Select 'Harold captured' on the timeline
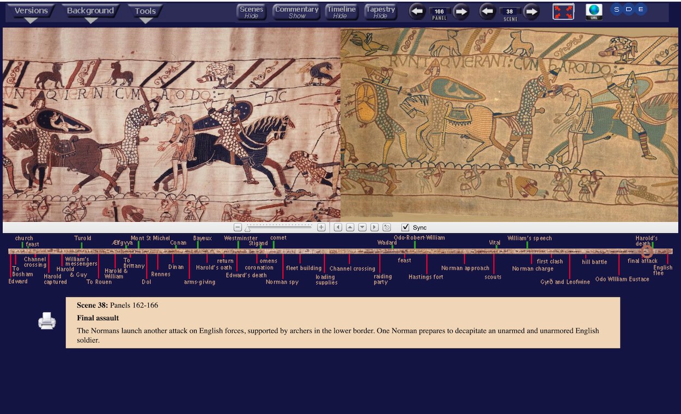The height and width of the screenshot is (414, 681). (x=55, y=279)
